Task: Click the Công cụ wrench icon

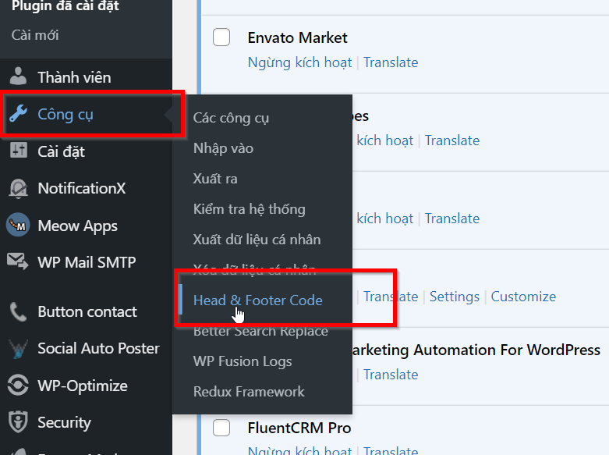Action: tap(18, 114)
